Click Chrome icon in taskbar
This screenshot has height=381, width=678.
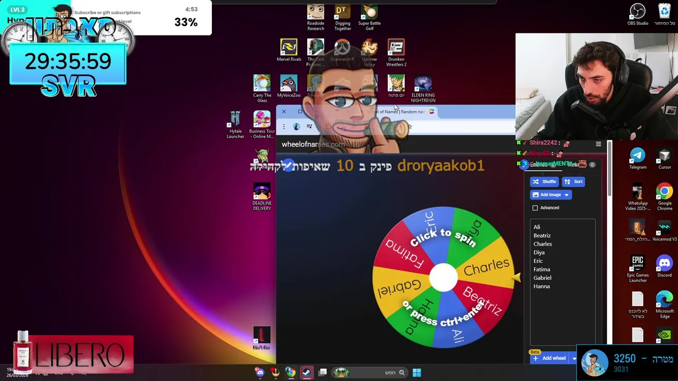pyautogui.click(x=291, y=373)
